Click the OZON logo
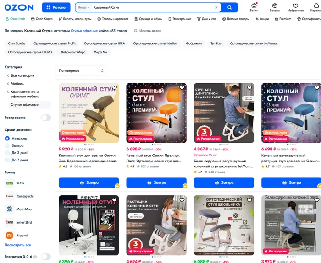 19,7
